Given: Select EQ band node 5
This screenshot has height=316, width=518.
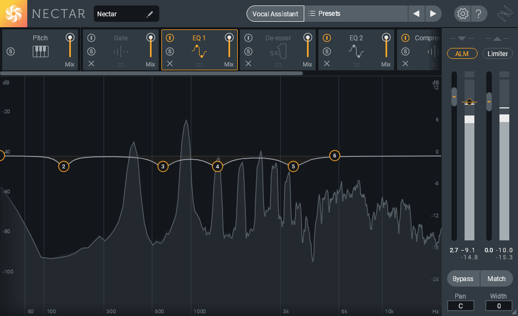Looking at the screenshot, I should point(293,166).
